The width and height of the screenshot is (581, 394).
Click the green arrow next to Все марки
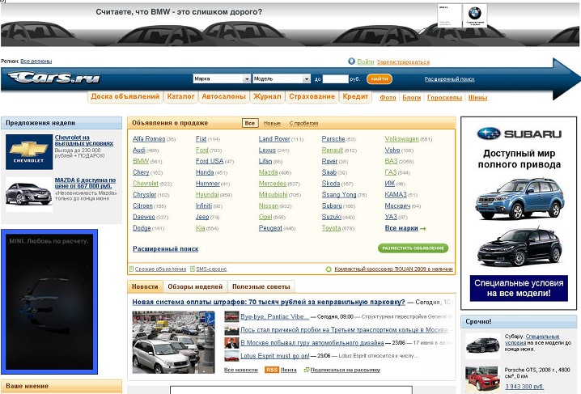422,228
